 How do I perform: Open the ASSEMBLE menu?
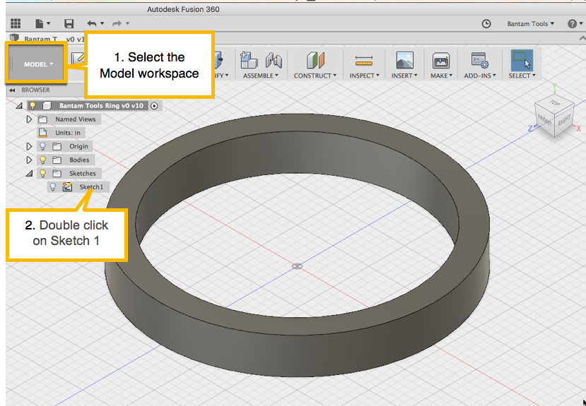261,76
